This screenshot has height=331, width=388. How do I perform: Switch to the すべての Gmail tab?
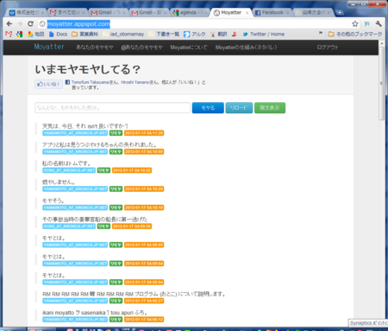67,13
